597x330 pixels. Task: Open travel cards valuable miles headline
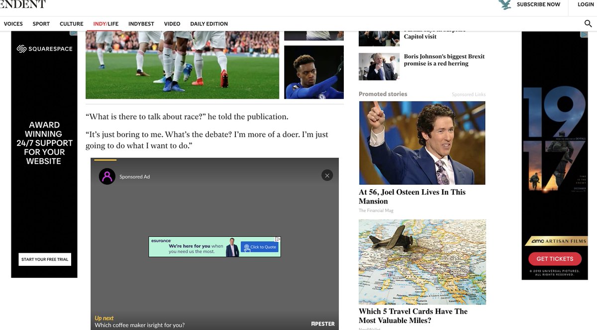pos(413,316)
